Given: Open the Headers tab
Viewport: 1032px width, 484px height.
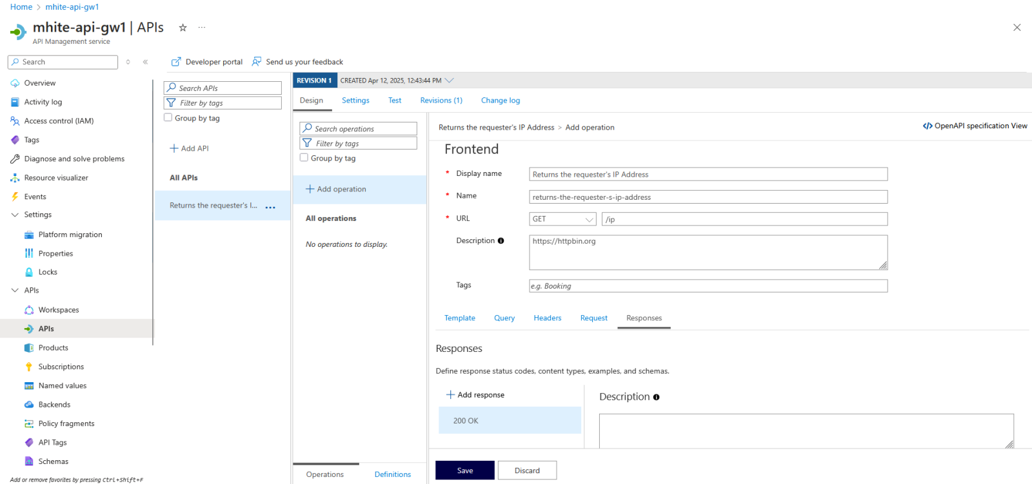Looking at the screenshot, I should 547,318.
